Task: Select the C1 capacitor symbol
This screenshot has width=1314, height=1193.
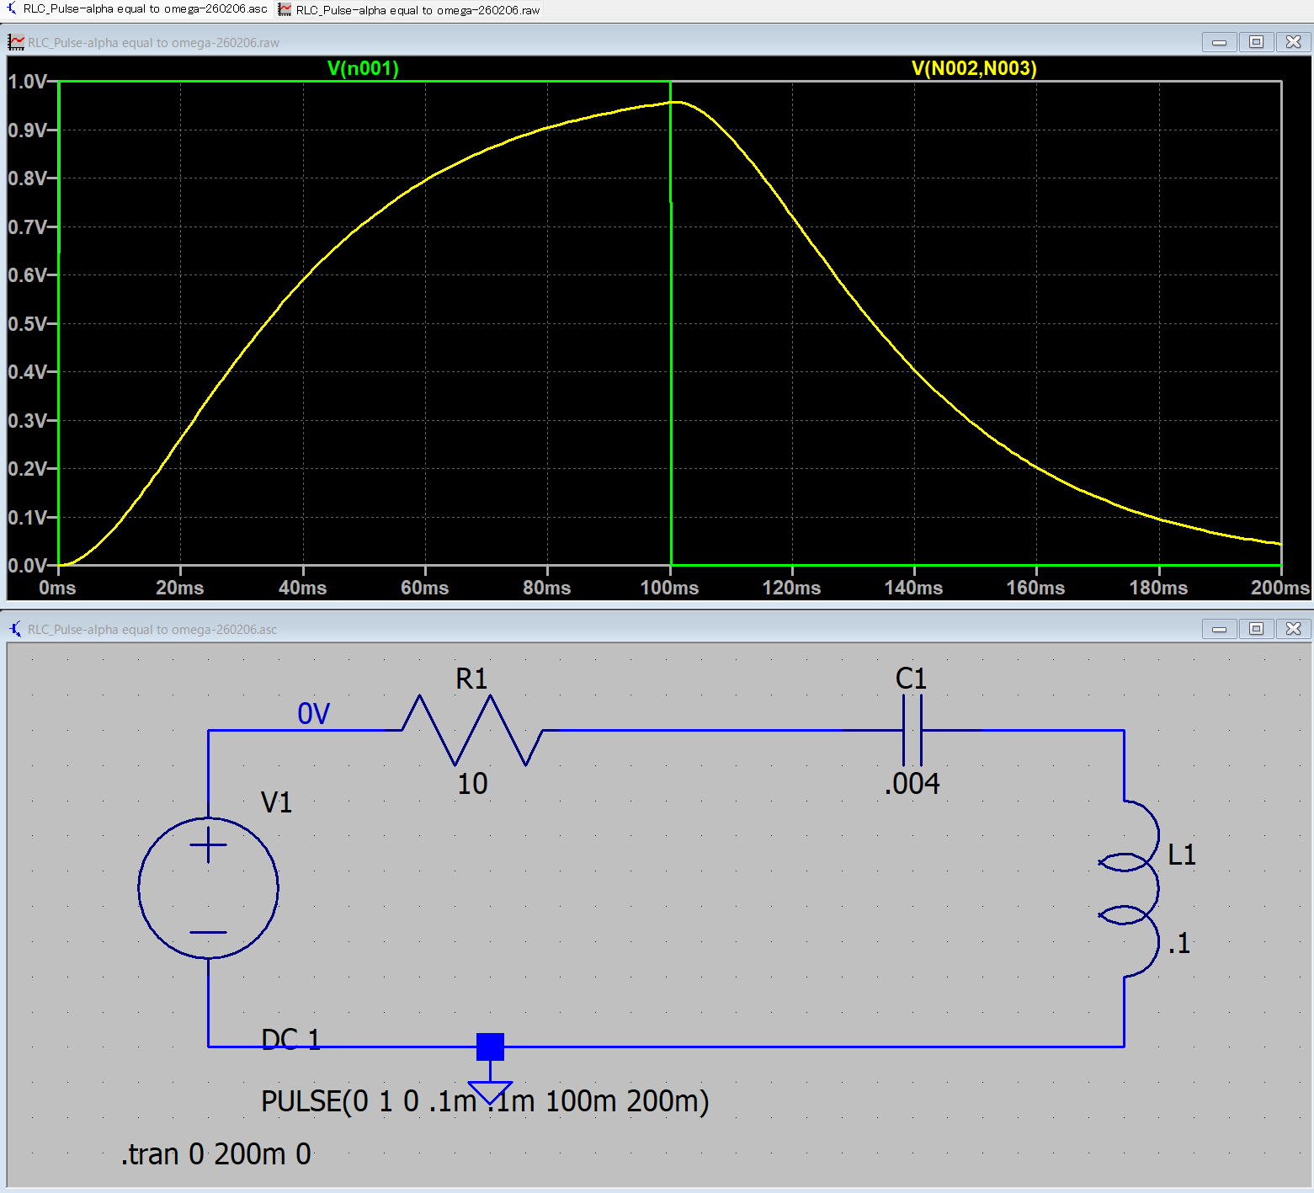Action: (x=912, y=730)
